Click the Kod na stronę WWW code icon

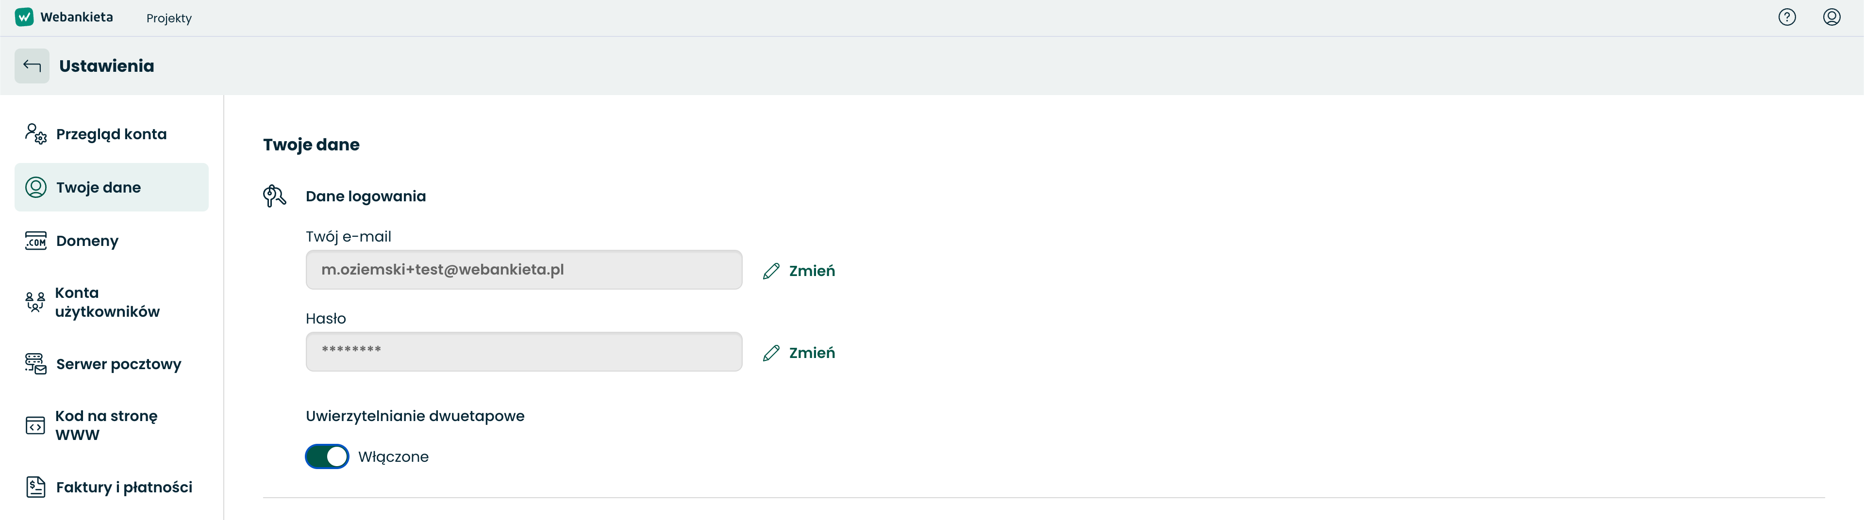point(35,425)
